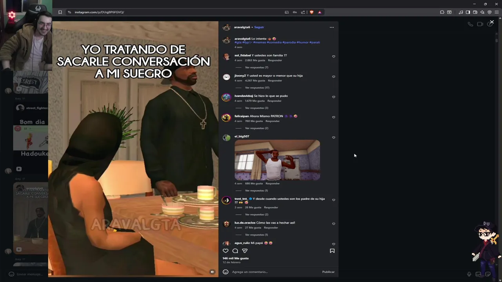Open the comment bubble icon under the post
Viewport: 502px width, 282px height.
coord(235,251)
